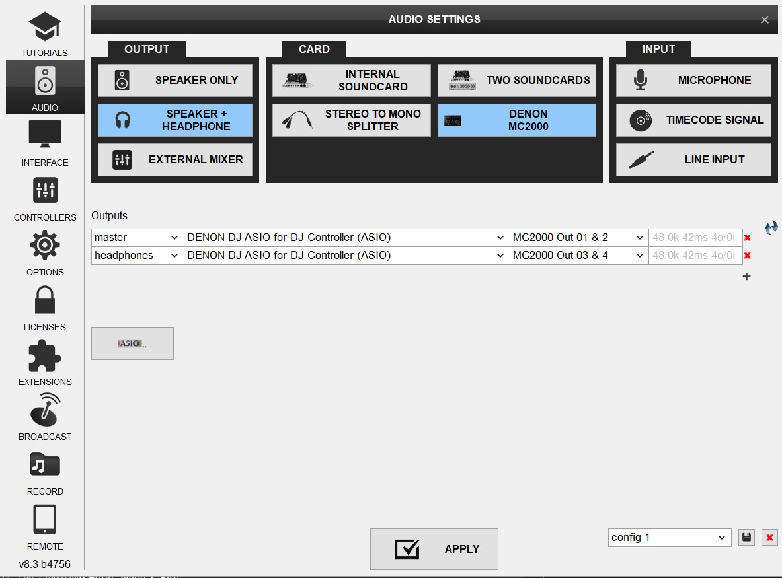Open the Remote settings
782x578 pixels.
coord(45,526)
